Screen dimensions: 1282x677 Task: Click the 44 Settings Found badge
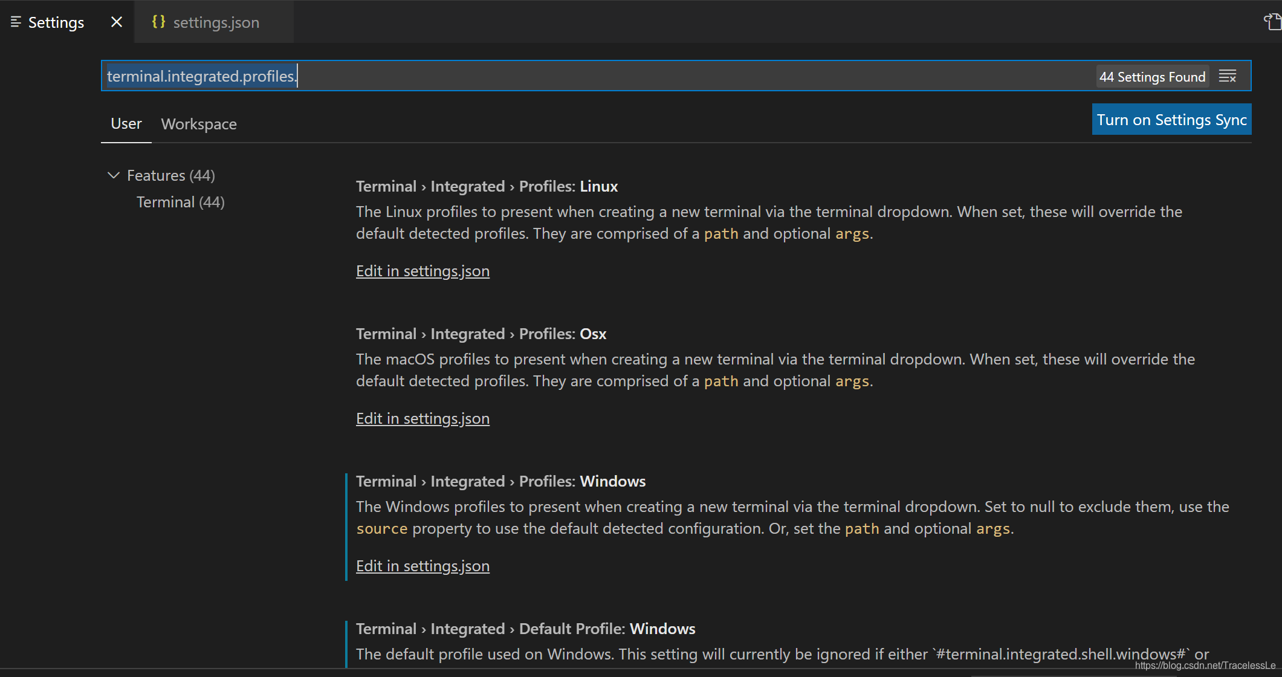tap(1151, 76)
